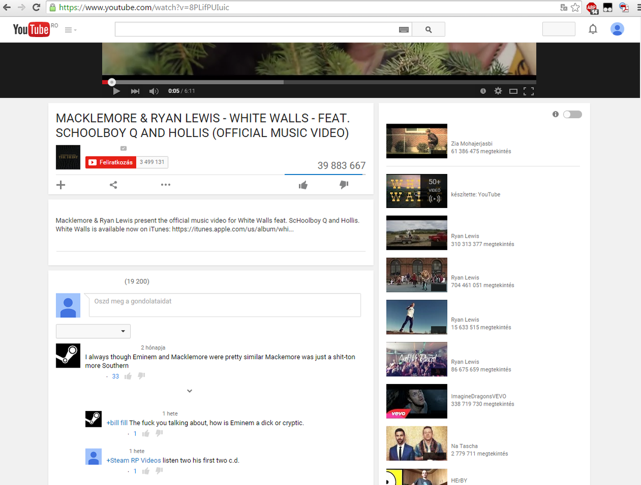
Task: Open the Adblock Plus extension icon
Action: click(x=592, y=7)
